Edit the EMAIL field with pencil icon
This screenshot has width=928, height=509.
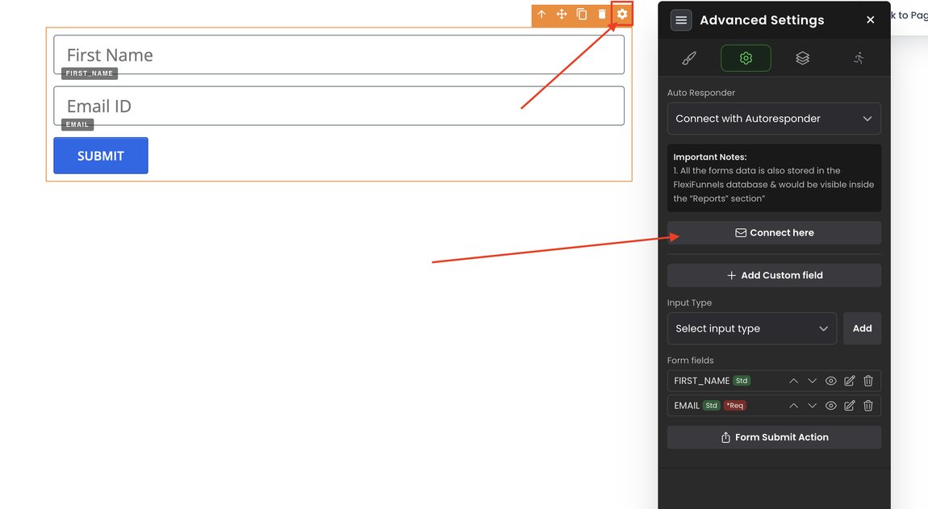(849, 406)
